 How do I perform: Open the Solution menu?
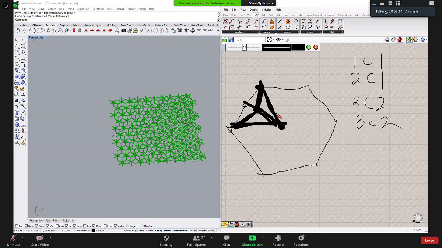coord(267,10)
